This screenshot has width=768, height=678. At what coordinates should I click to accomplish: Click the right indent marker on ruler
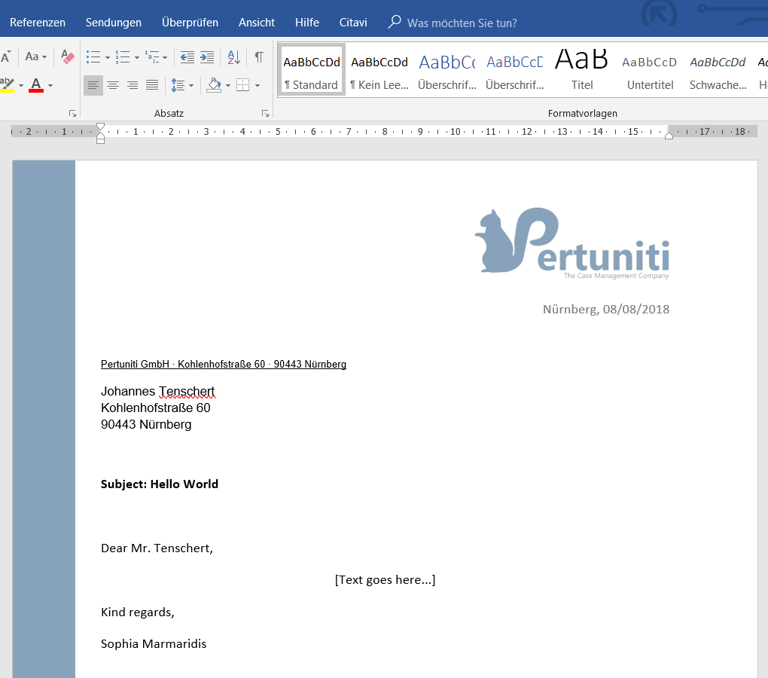669,136
